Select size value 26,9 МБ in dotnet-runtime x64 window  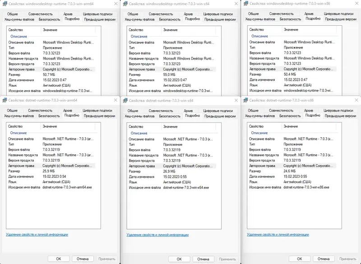pyautogui.click(x=169, y=171)
